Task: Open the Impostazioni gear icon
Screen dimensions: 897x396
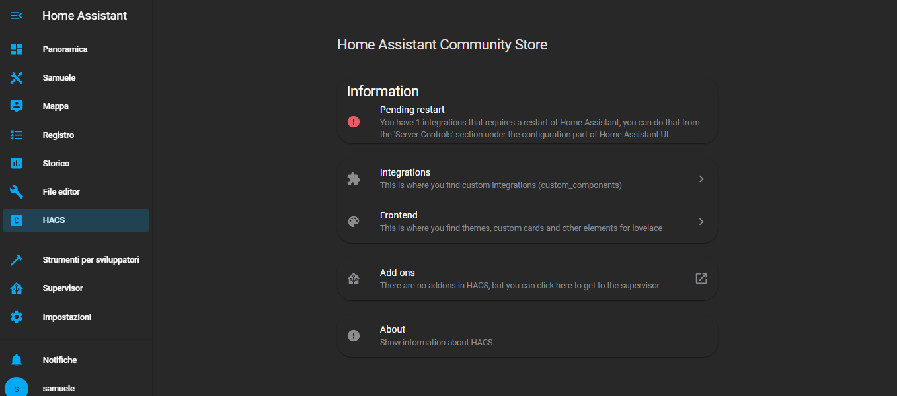Action: [x=17, y=317]
